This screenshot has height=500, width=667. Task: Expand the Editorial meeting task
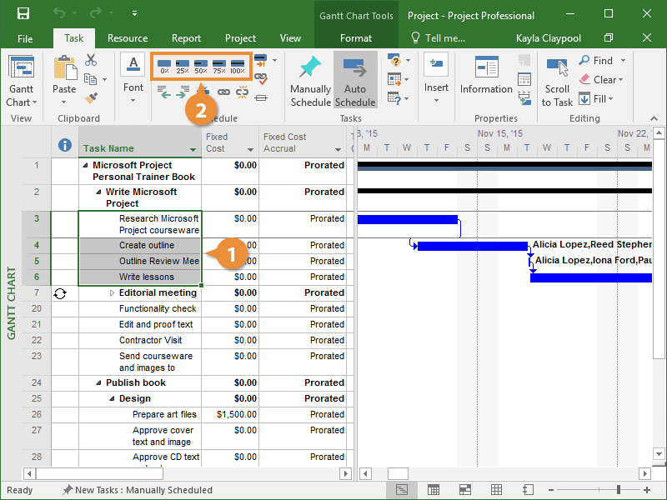(113, 293)
